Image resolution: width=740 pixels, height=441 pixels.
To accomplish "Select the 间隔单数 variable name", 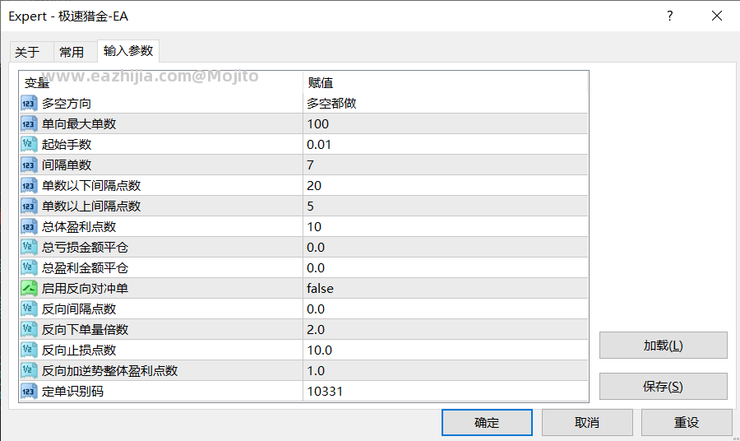I will [67, 165].
